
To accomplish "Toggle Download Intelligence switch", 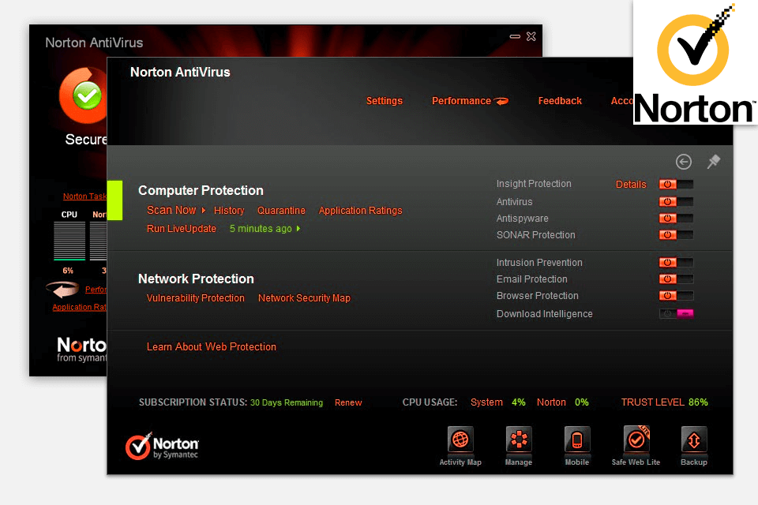I will click(676, 313).
